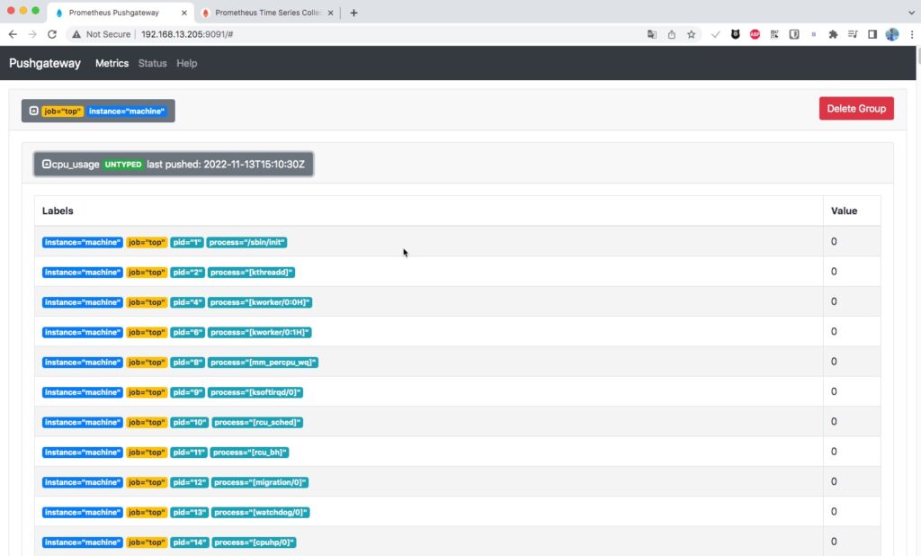Image resolution: width=921 pixels, height=556 pixels.
Task: Expand the tab search chevron
Action: tap(912, 13)
